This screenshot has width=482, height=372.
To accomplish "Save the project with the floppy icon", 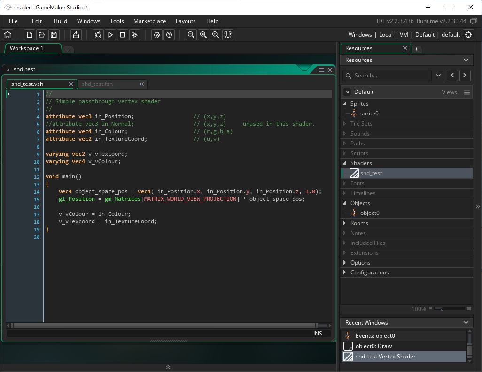I will point(54,35).
